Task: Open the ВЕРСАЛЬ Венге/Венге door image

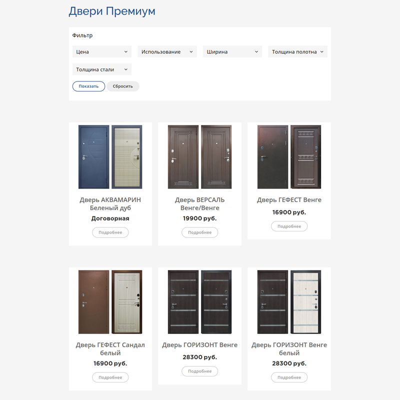Action: [199, 157]
